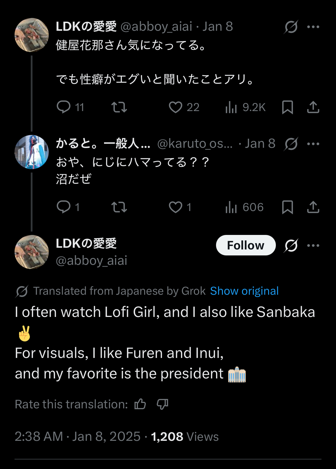Image resolution: width=336 pixels, height=469 pixels.
Task: Open more options for かると's tweet
Action: click(313, 144)
